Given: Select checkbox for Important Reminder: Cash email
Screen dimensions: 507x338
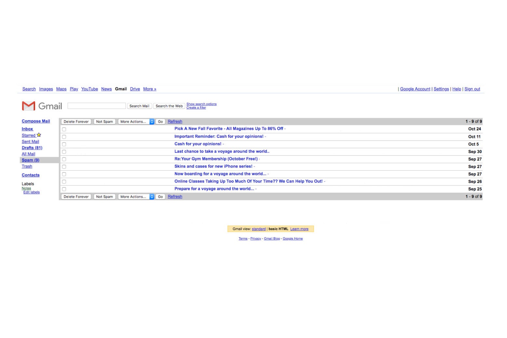Looking at the screenshot, I should click(x=64, y=137).
